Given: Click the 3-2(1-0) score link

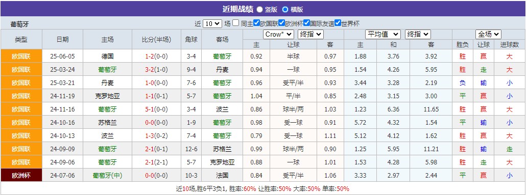Looking at the screenshot, I should point(157,70).
